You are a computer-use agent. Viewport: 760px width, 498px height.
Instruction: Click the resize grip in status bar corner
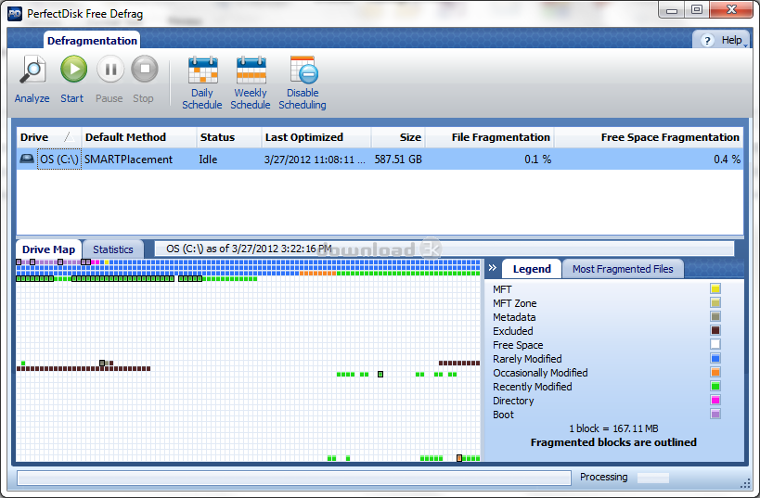[x=745, y=483]
